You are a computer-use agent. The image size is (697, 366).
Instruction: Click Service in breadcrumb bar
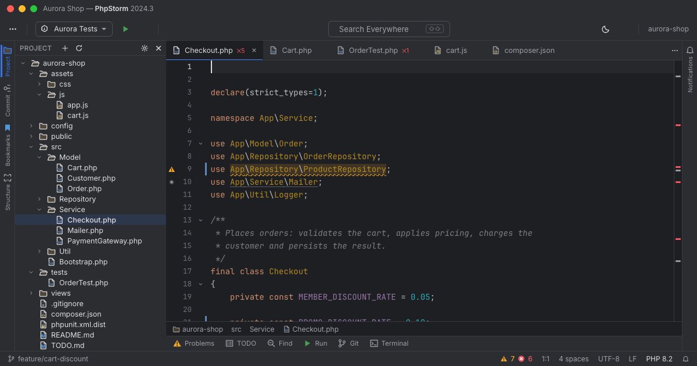pyautogui.click(x=262, y=329)
